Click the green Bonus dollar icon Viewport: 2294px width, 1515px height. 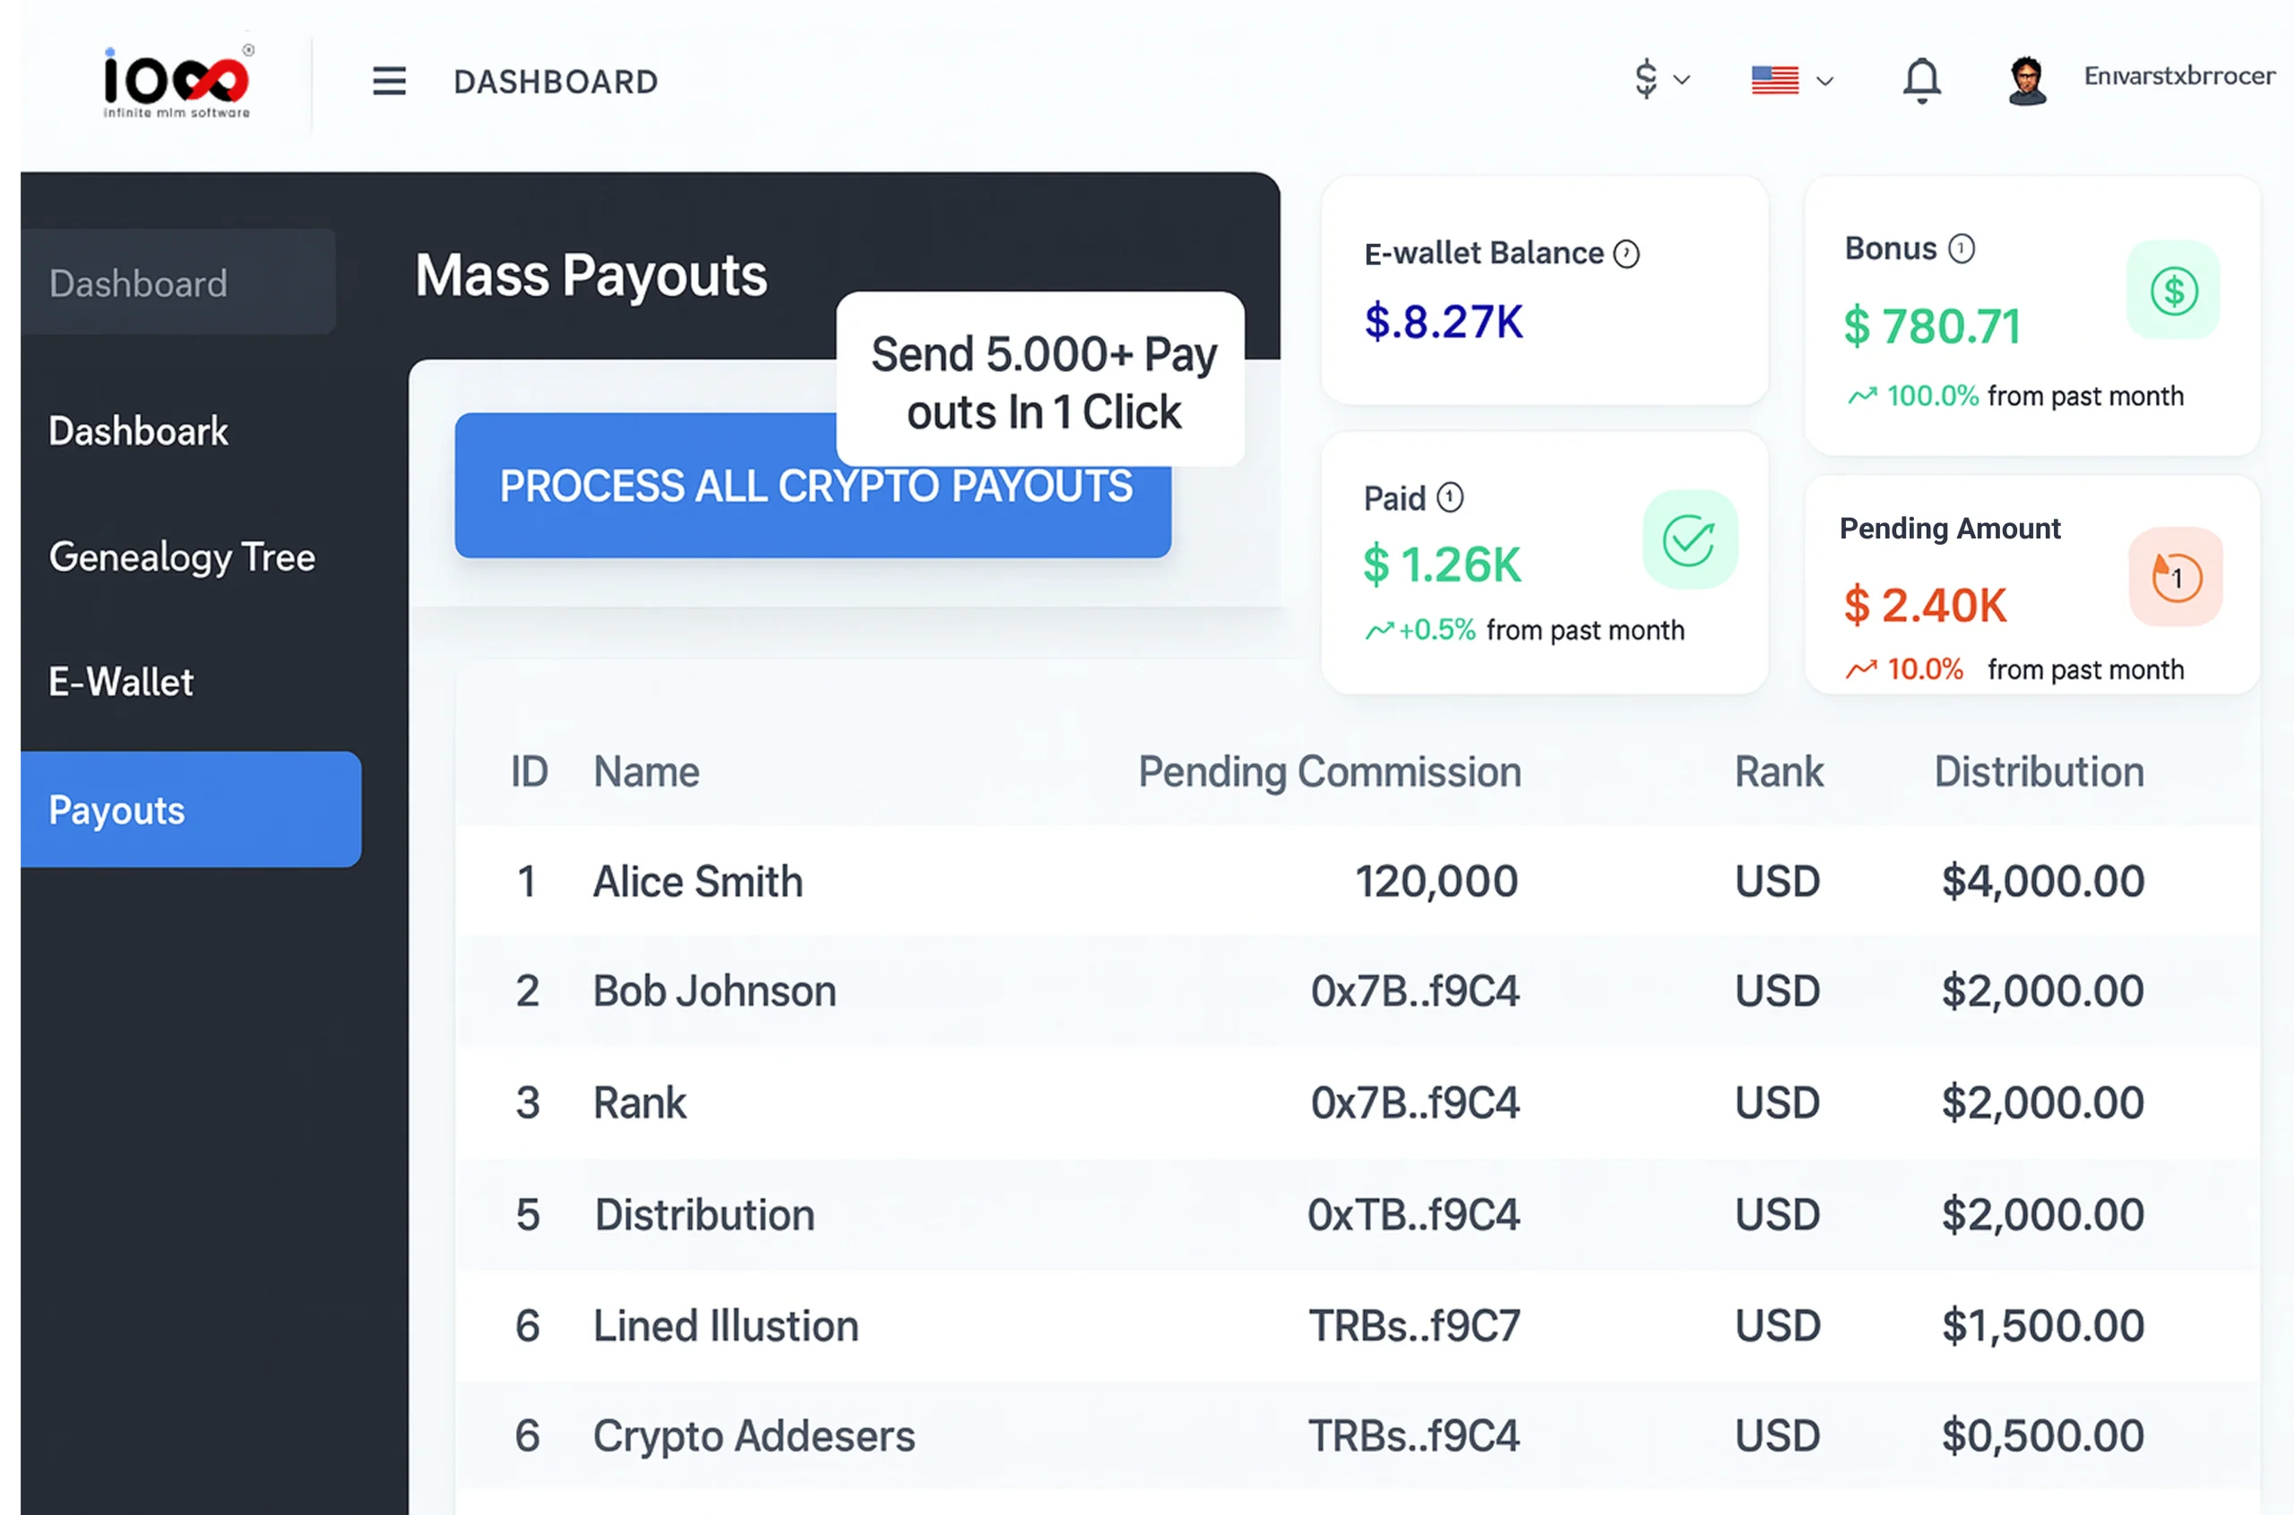(x=2173, y=291)
